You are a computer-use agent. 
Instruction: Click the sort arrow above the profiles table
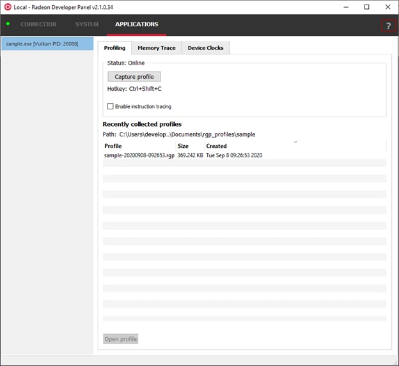tap(295, 141)
